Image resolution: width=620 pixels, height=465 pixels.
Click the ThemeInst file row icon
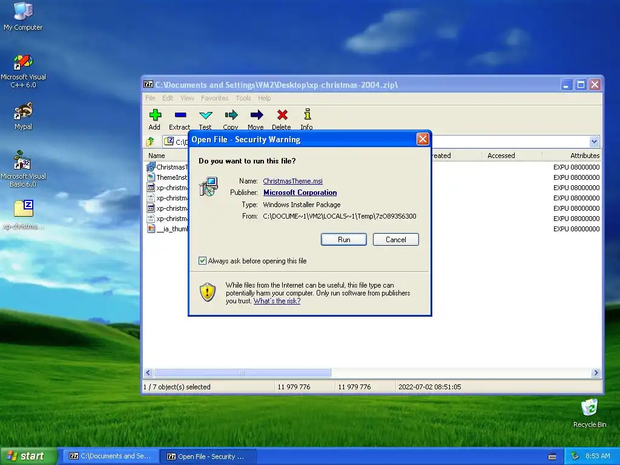pyautogui.click(x=151, y=177)
